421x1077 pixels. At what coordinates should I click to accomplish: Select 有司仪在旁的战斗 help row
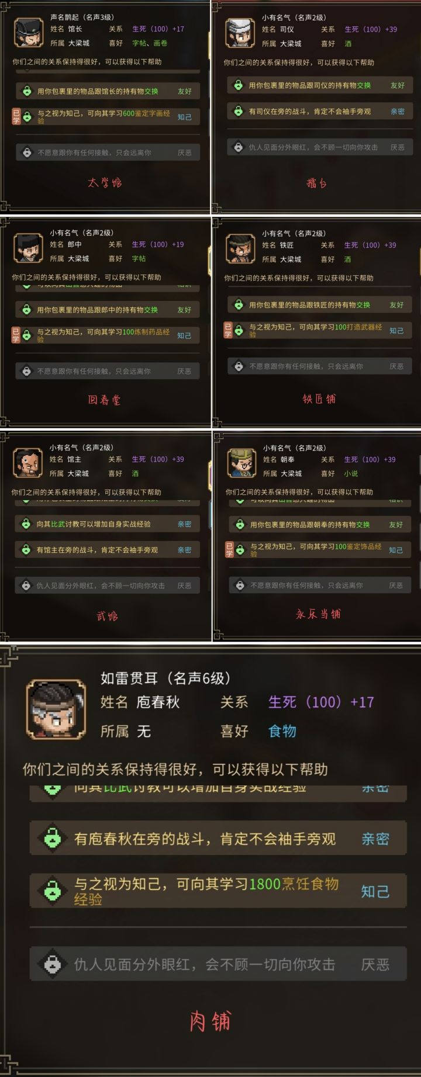pos(320,111)
